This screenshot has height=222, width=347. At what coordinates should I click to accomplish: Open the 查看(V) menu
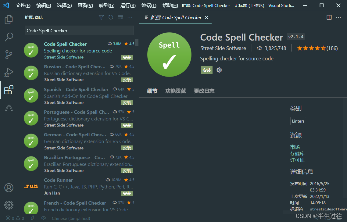pos(85,5)
